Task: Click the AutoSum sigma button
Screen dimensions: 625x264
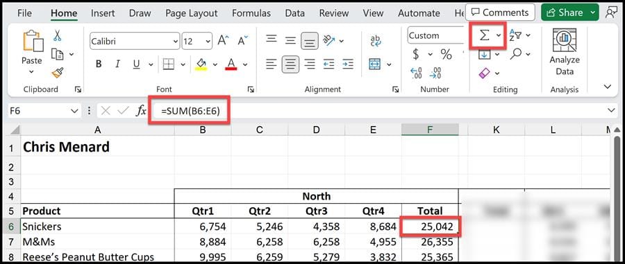Action: (484, 35)
